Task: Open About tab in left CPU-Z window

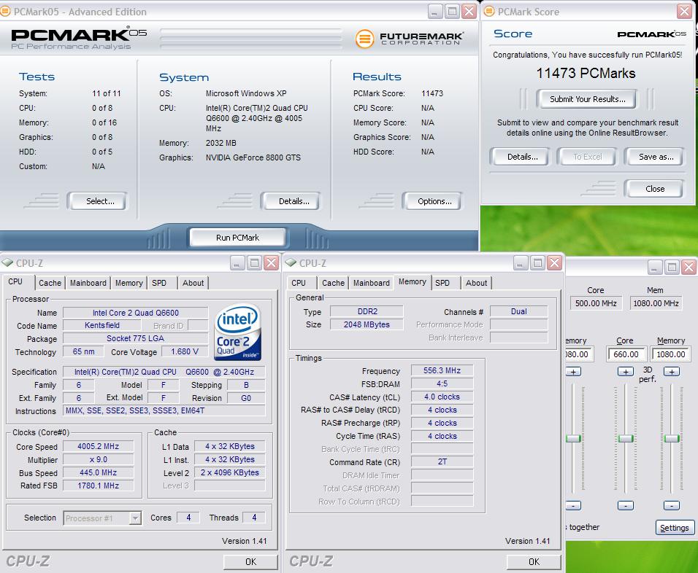Action: [193, 283]
